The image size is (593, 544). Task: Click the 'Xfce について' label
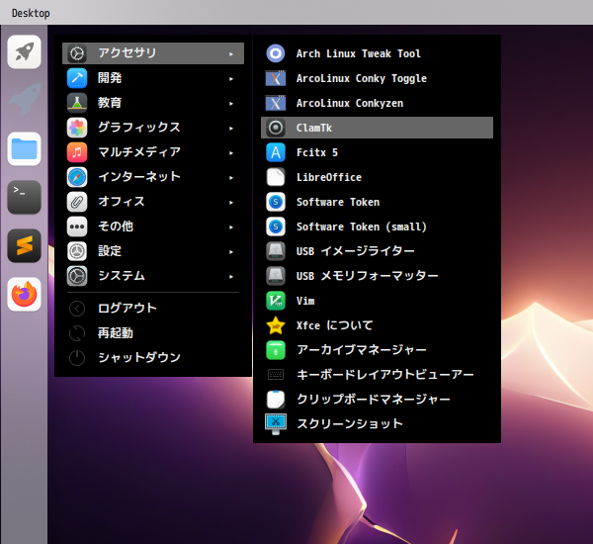[x=335, y=325]
